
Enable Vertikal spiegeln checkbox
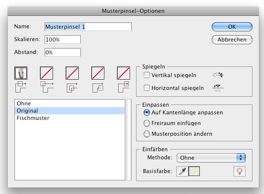click(147, 75)
